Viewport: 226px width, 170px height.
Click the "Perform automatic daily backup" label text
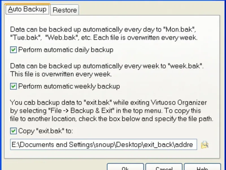66,50
